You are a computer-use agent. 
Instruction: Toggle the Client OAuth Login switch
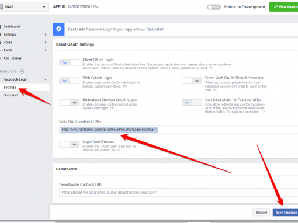point(70,62)
